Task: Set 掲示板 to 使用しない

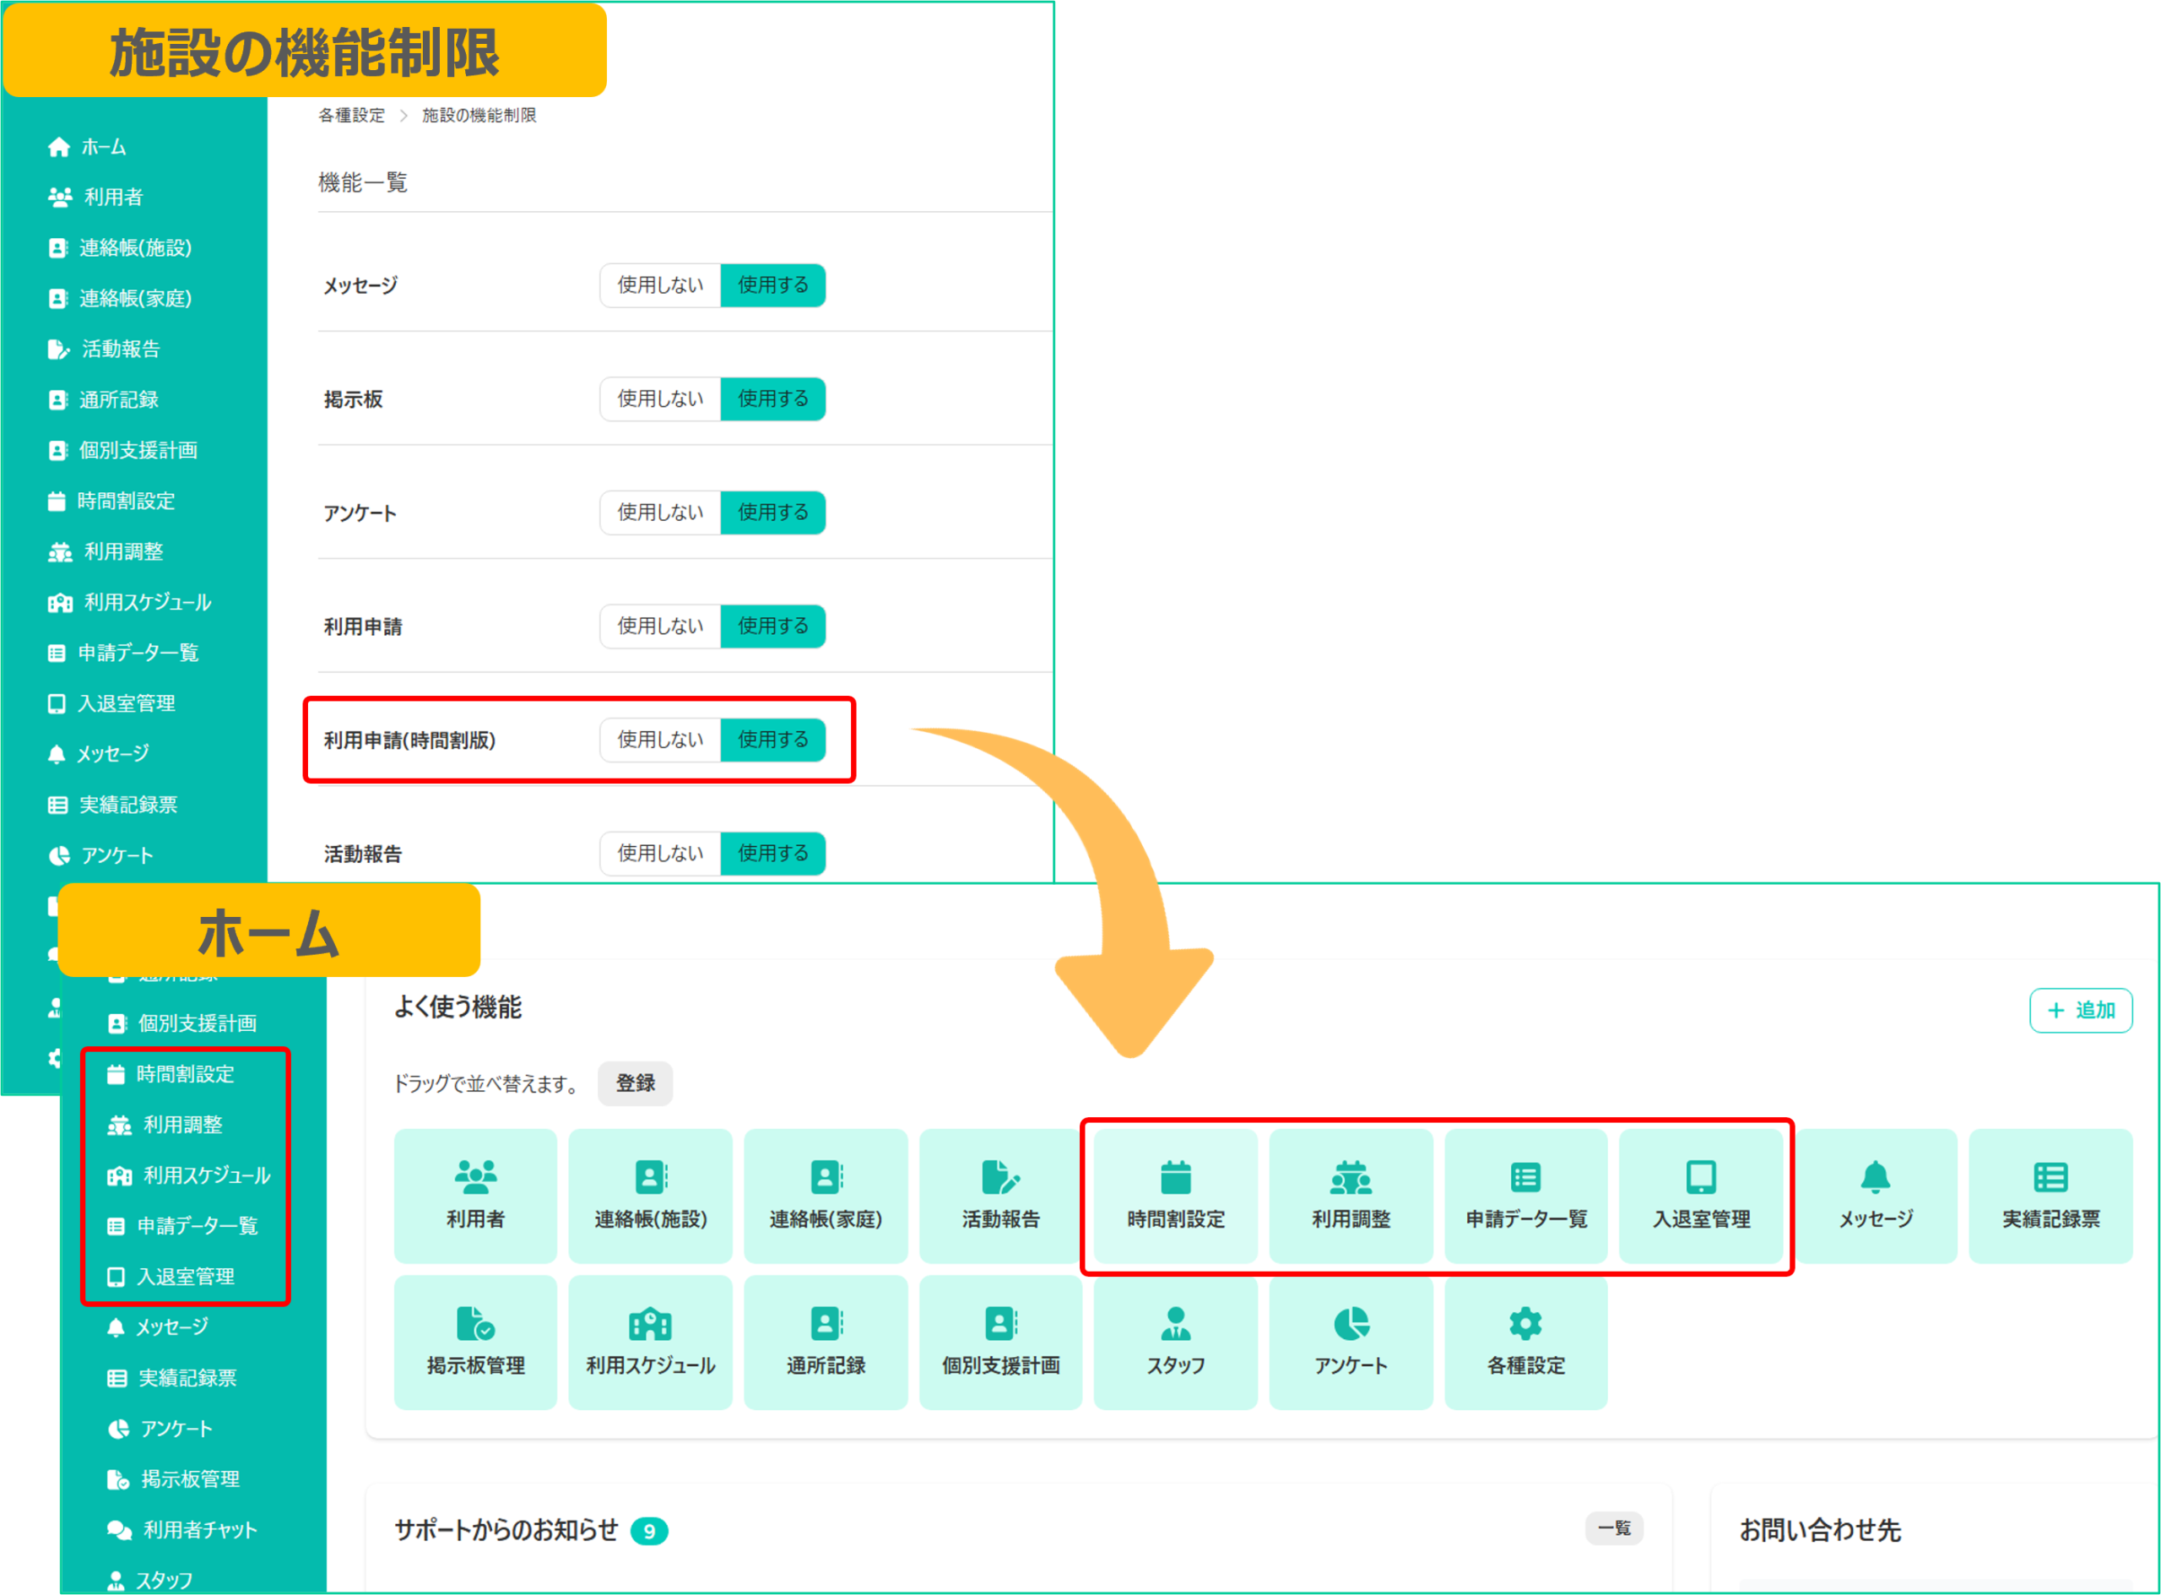Action: coord(660,399)
